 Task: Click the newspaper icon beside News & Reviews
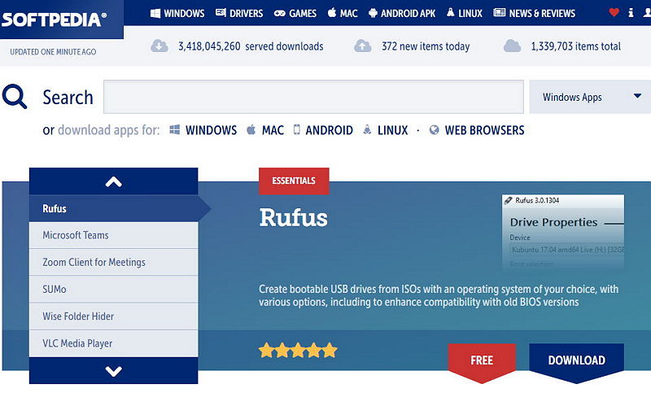(x=500, y=12)
